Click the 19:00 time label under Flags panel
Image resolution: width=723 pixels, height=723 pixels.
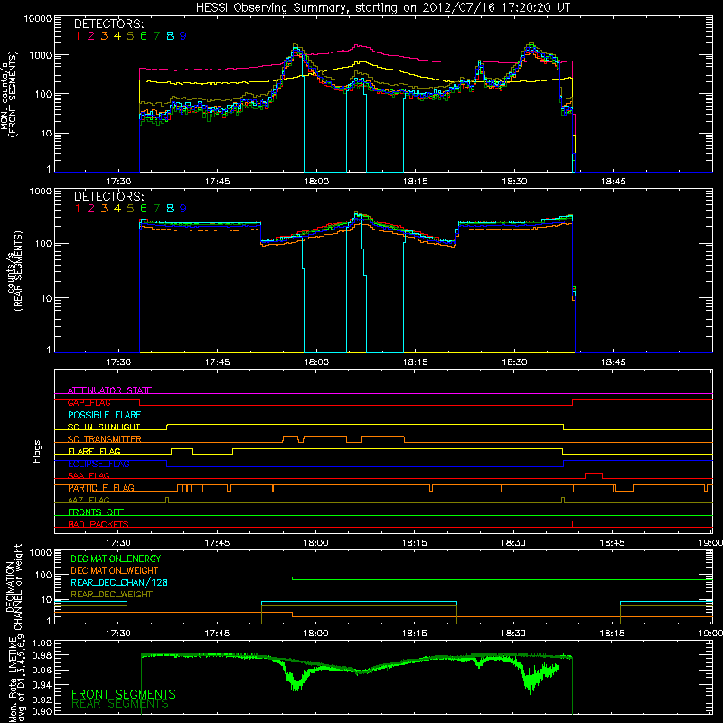712,543
